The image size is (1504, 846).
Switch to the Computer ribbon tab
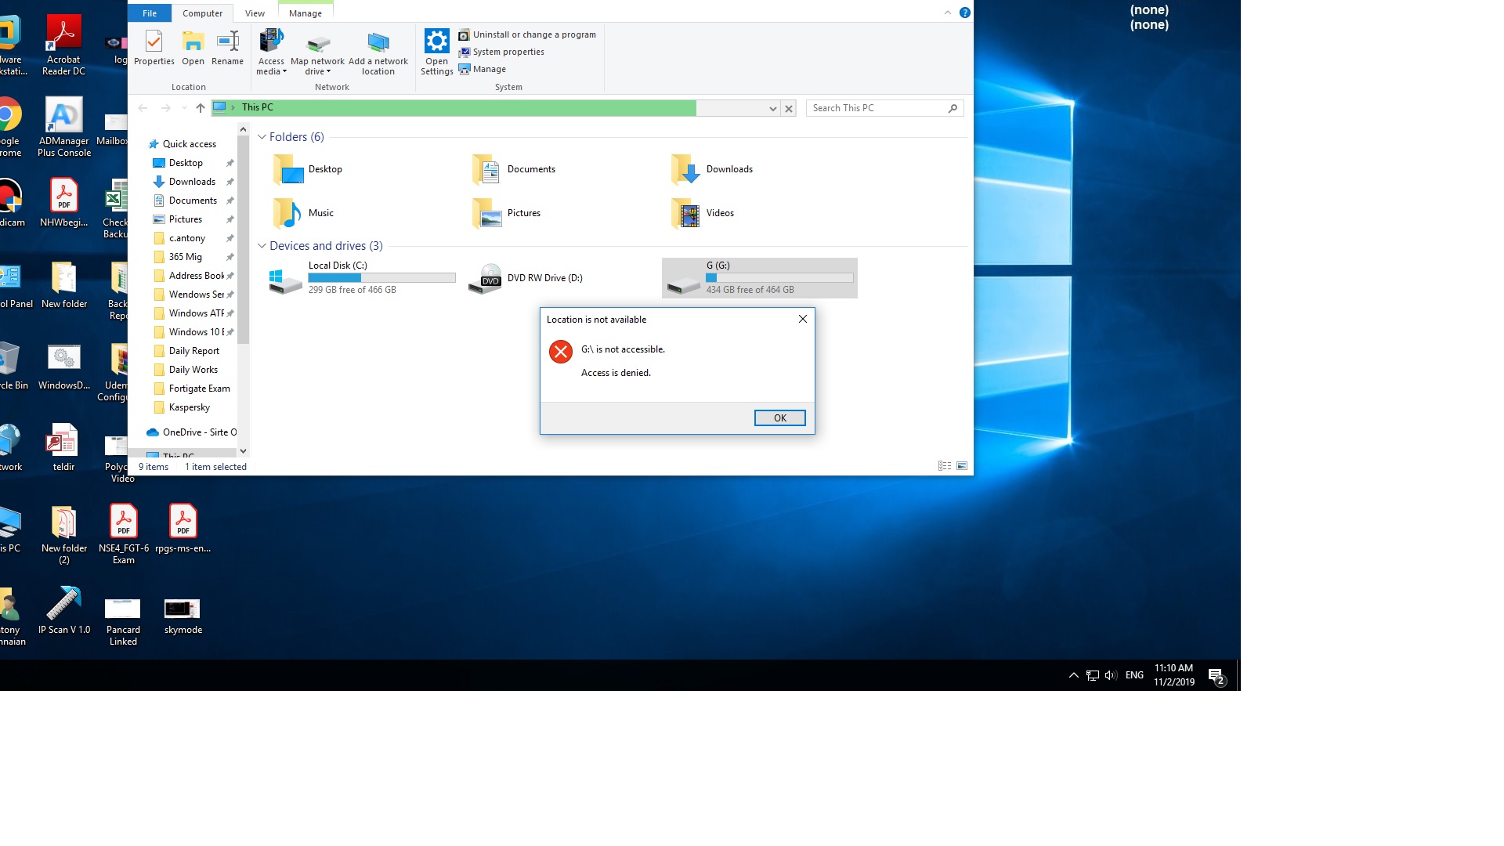click(x=202, y=13)
